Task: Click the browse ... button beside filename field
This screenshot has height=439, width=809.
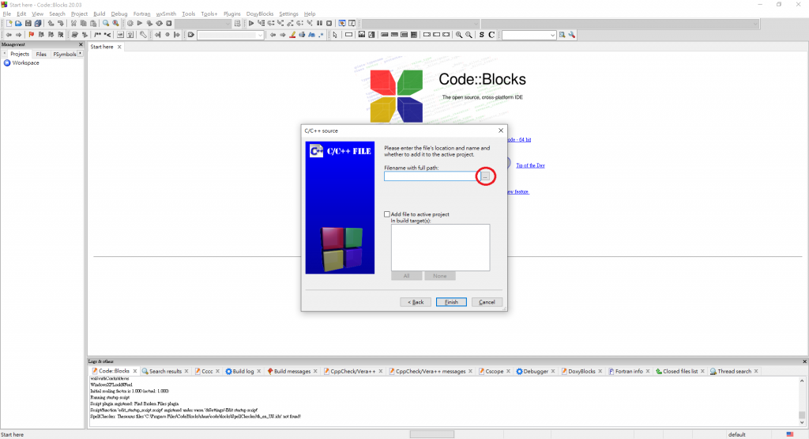Action: point(485,176)
